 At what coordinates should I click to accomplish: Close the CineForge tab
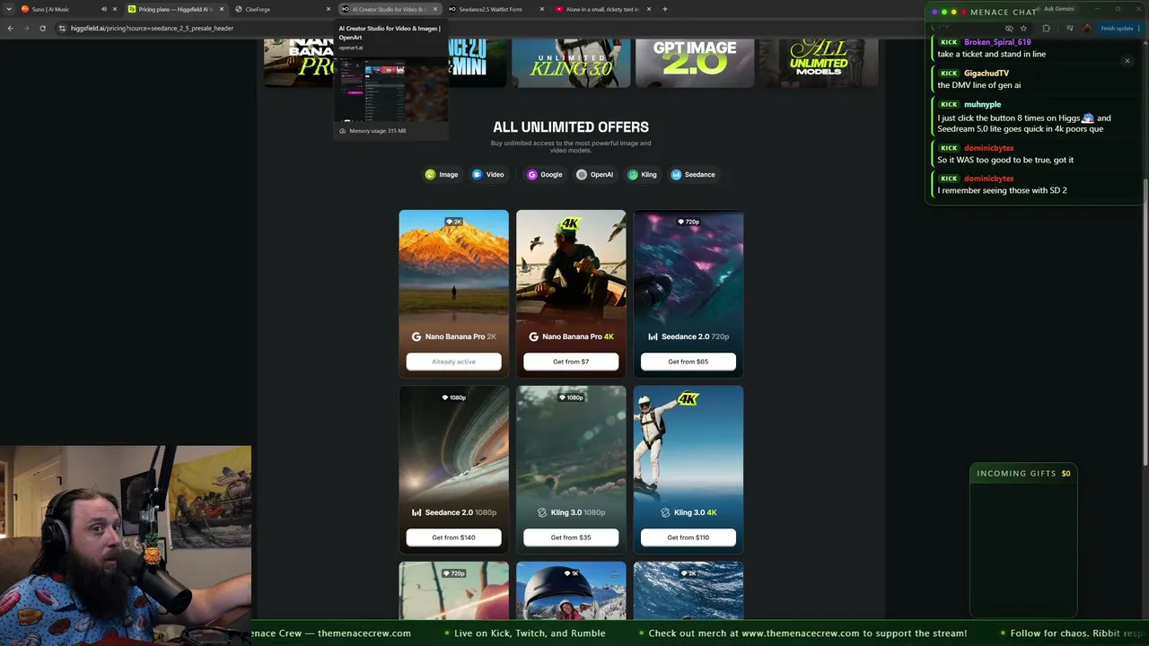[329, 9]
